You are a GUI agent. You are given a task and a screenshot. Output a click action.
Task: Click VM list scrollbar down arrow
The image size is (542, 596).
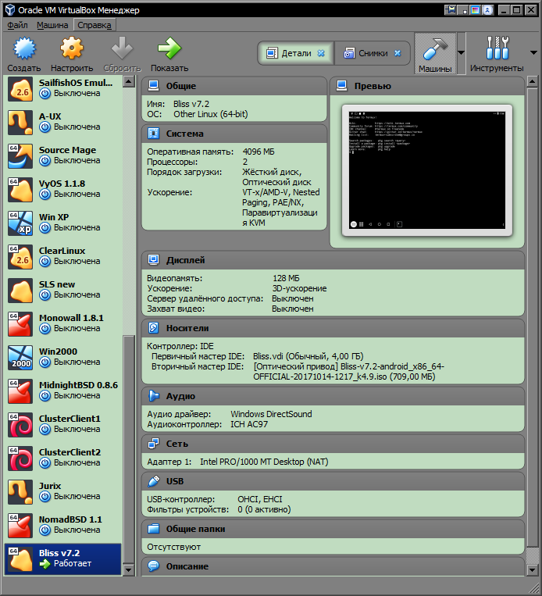click(129, 569)
